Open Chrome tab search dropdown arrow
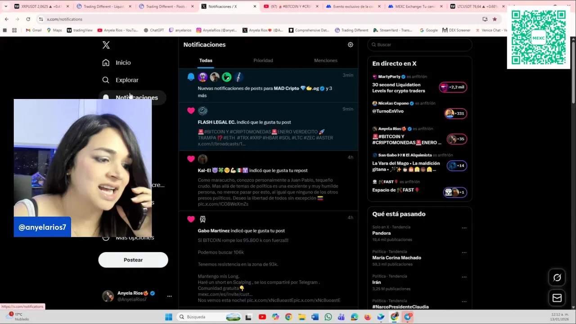The width and height of the screenshot is (576, 324). 5,6
